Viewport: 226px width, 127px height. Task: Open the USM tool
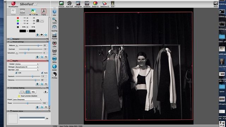tap(54, 44)
